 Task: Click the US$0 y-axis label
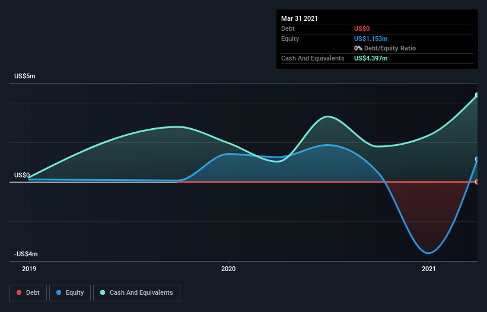click(22, 175)
